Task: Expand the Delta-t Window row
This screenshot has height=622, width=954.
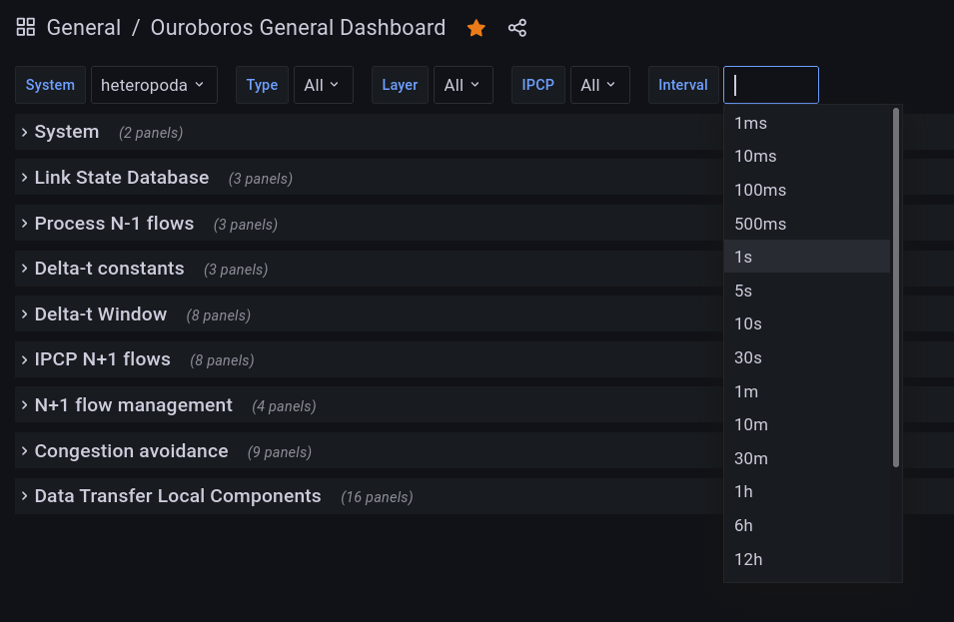Action: [100, 314]
